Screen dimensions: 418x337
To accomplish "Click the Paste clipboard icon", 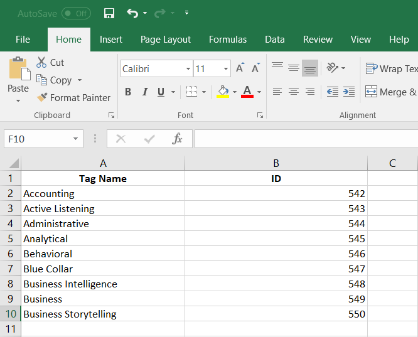I will click(x=19, y=68).
